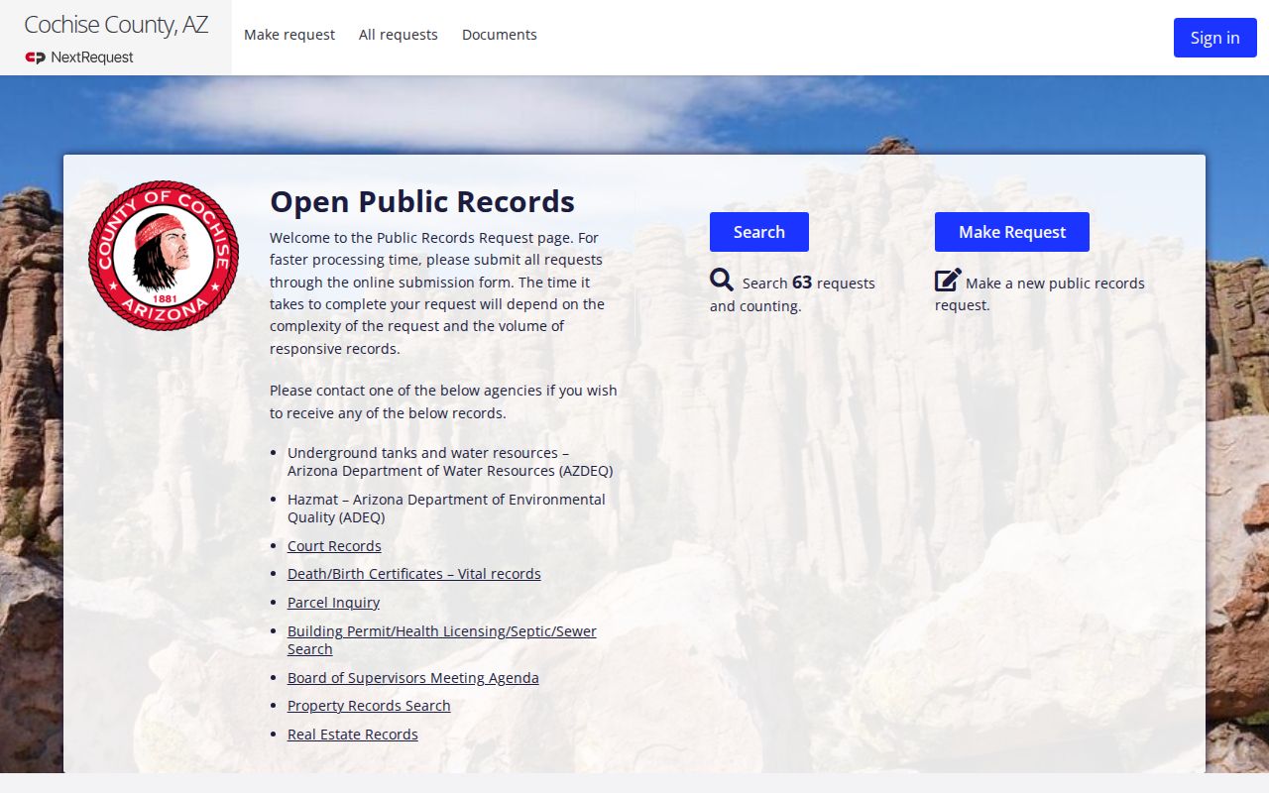1269x793 pixels.
Task: Open Death/Birth Certificates – Vital records link
Action: (414, 574)
